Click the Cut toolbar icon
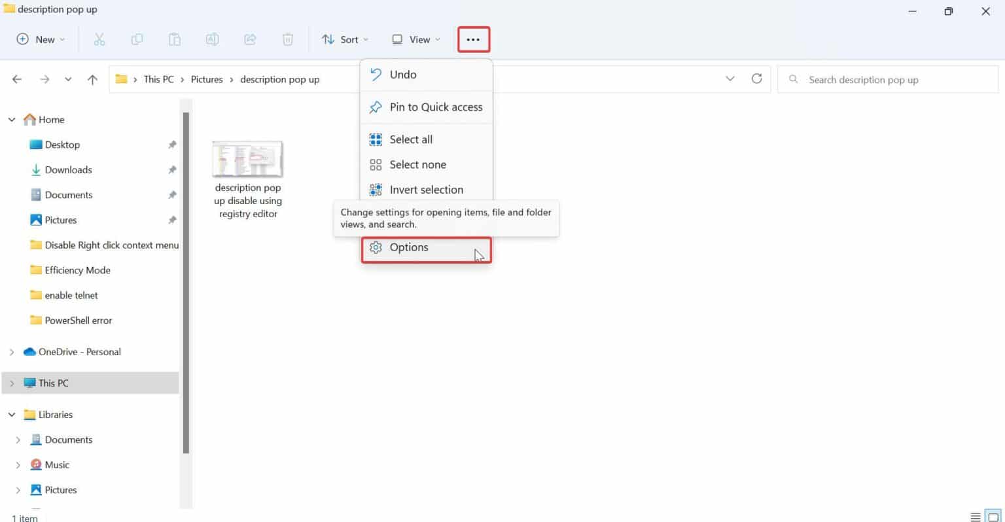The image size is (1005, 522). (99, 39)
